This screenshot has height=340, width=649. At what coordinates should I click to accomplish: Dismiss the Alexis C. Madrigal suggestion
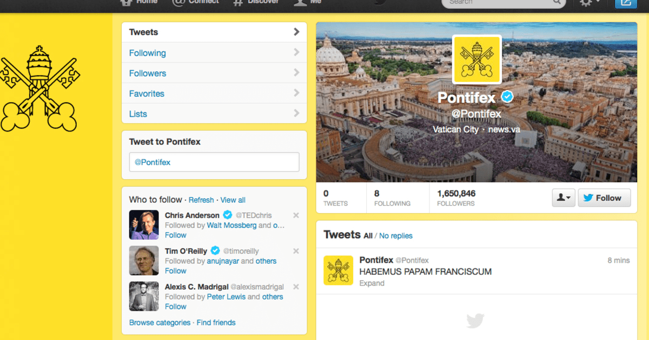point(296,287)
